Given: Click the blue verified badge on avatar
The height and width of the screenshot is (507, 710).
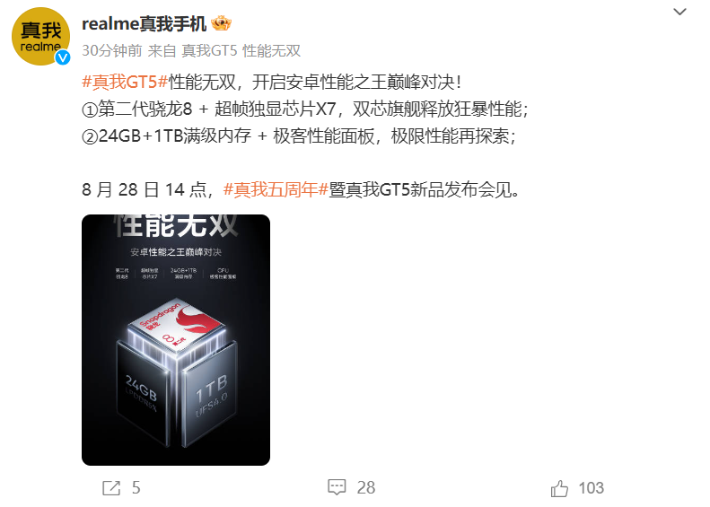Looking at the screenshot, I should [x=63, y=57].
